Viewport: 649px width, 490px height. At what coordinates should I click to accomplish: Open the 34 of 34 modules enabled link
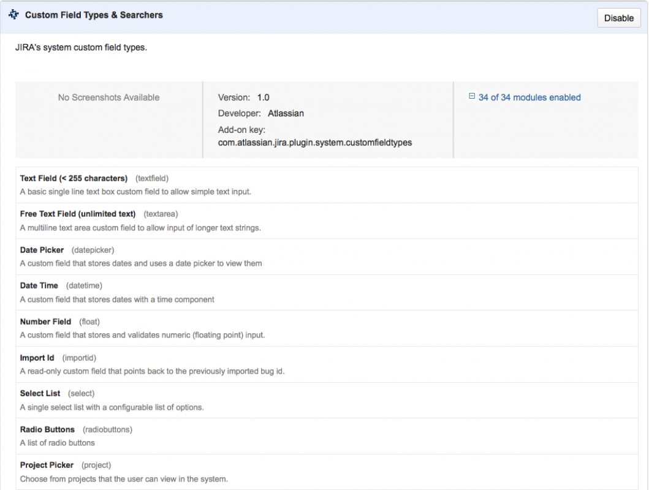529,97
